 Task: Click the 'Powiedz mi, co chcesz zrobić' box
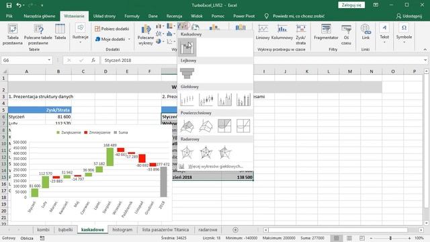click(298, 16)
